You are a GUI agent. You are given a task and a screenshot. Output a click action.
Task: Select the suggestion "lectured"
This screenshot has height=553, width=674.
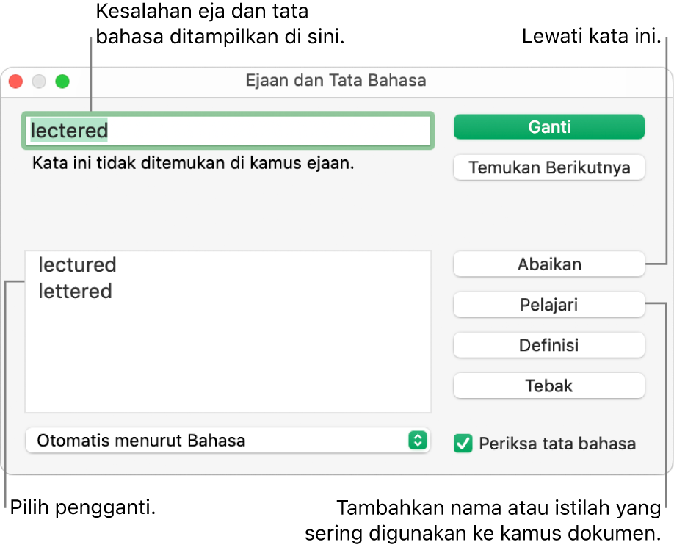(77, 264)
